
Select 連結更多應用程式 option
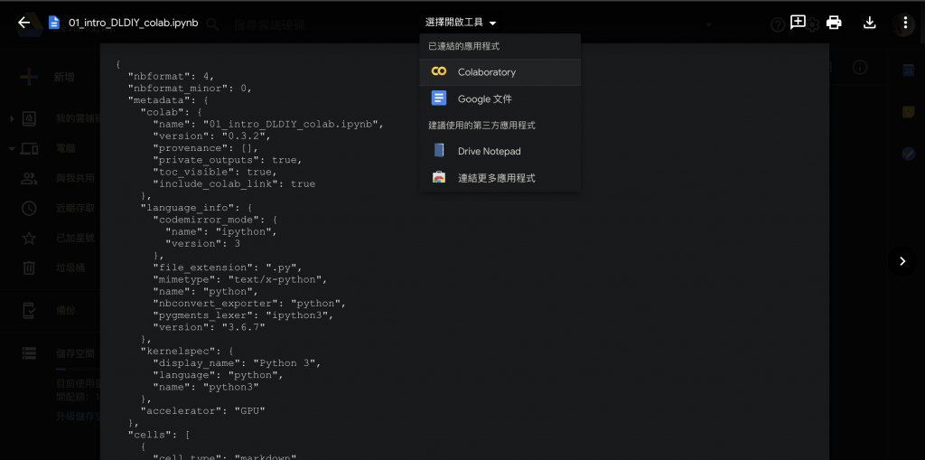tap(500, 177)
